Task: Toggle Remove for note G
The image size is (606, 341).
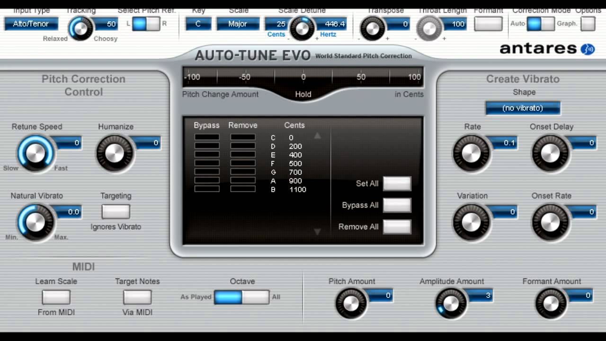Action: point(243,171)
